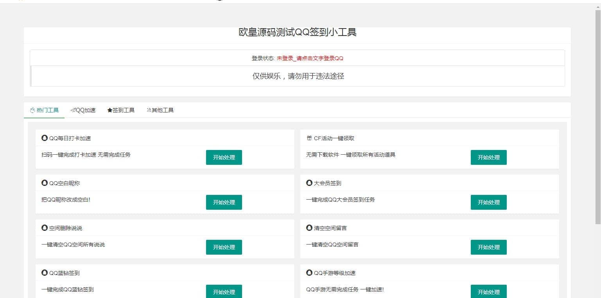Click the penguin icon beside QQ蓝钻签到
Screen dimensions: 601x298
(45, 273)
